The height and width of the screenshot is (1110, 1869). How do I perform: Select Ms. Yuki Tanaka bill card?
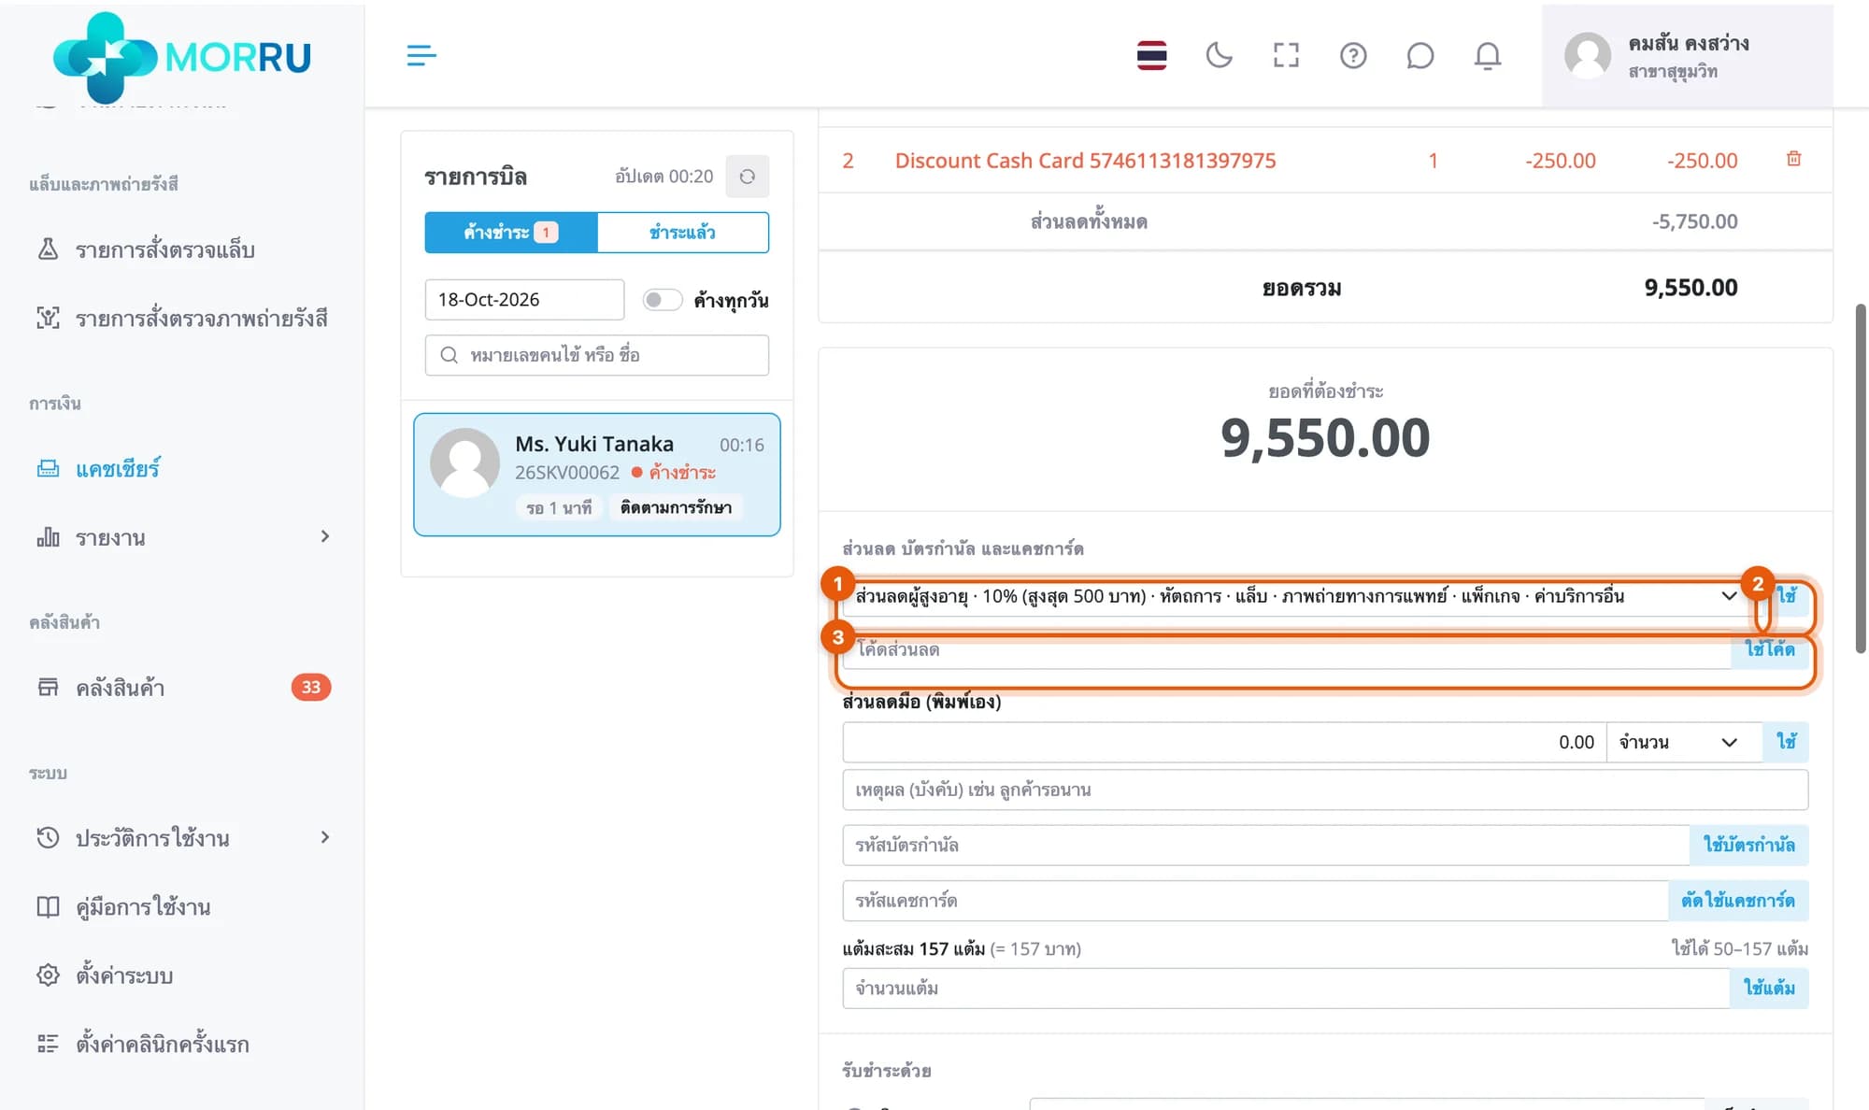(597, 475)
